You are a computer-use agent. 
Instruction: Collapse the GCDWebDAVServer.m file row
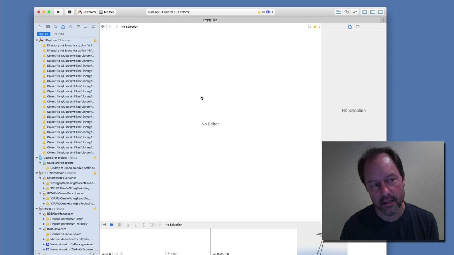(x=40, y=178)
